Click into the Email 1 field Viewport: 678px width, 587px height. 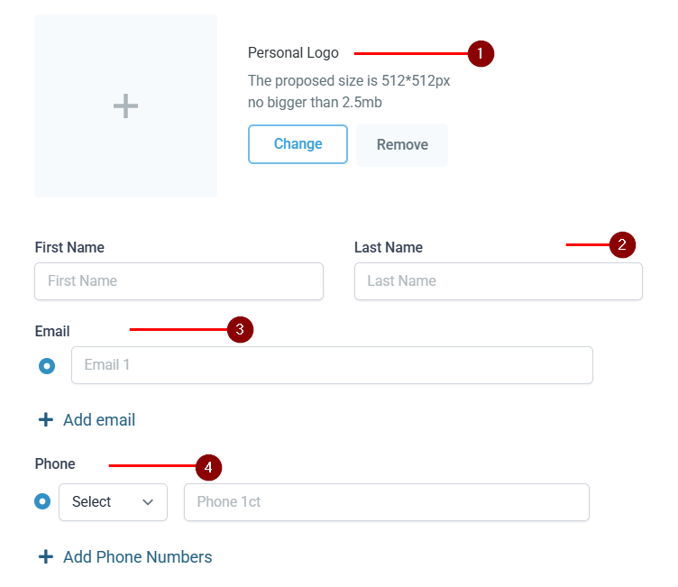(332, 365)
